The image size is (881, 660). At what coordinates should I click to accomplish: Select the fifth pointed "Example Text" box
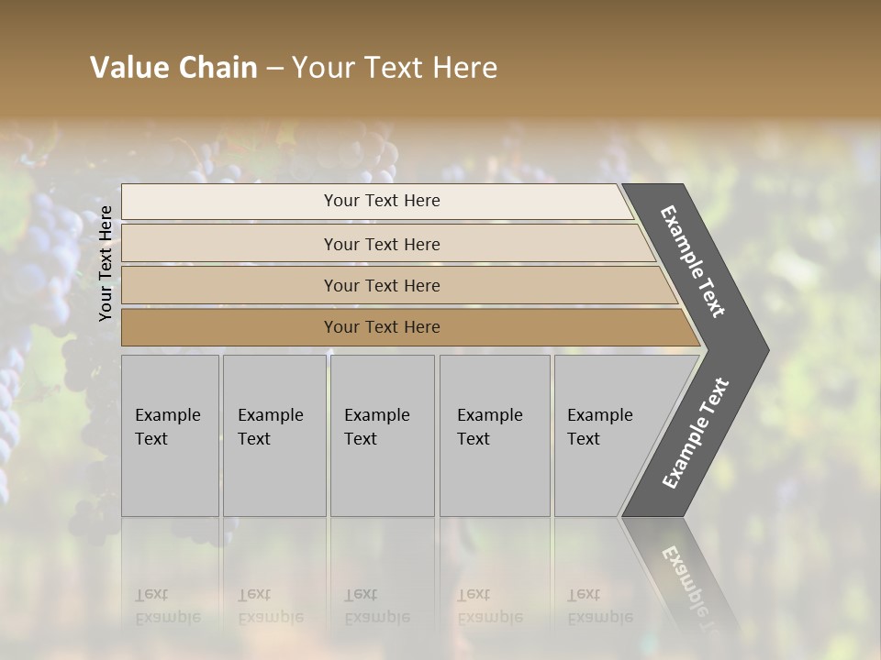tap(606, 434)
